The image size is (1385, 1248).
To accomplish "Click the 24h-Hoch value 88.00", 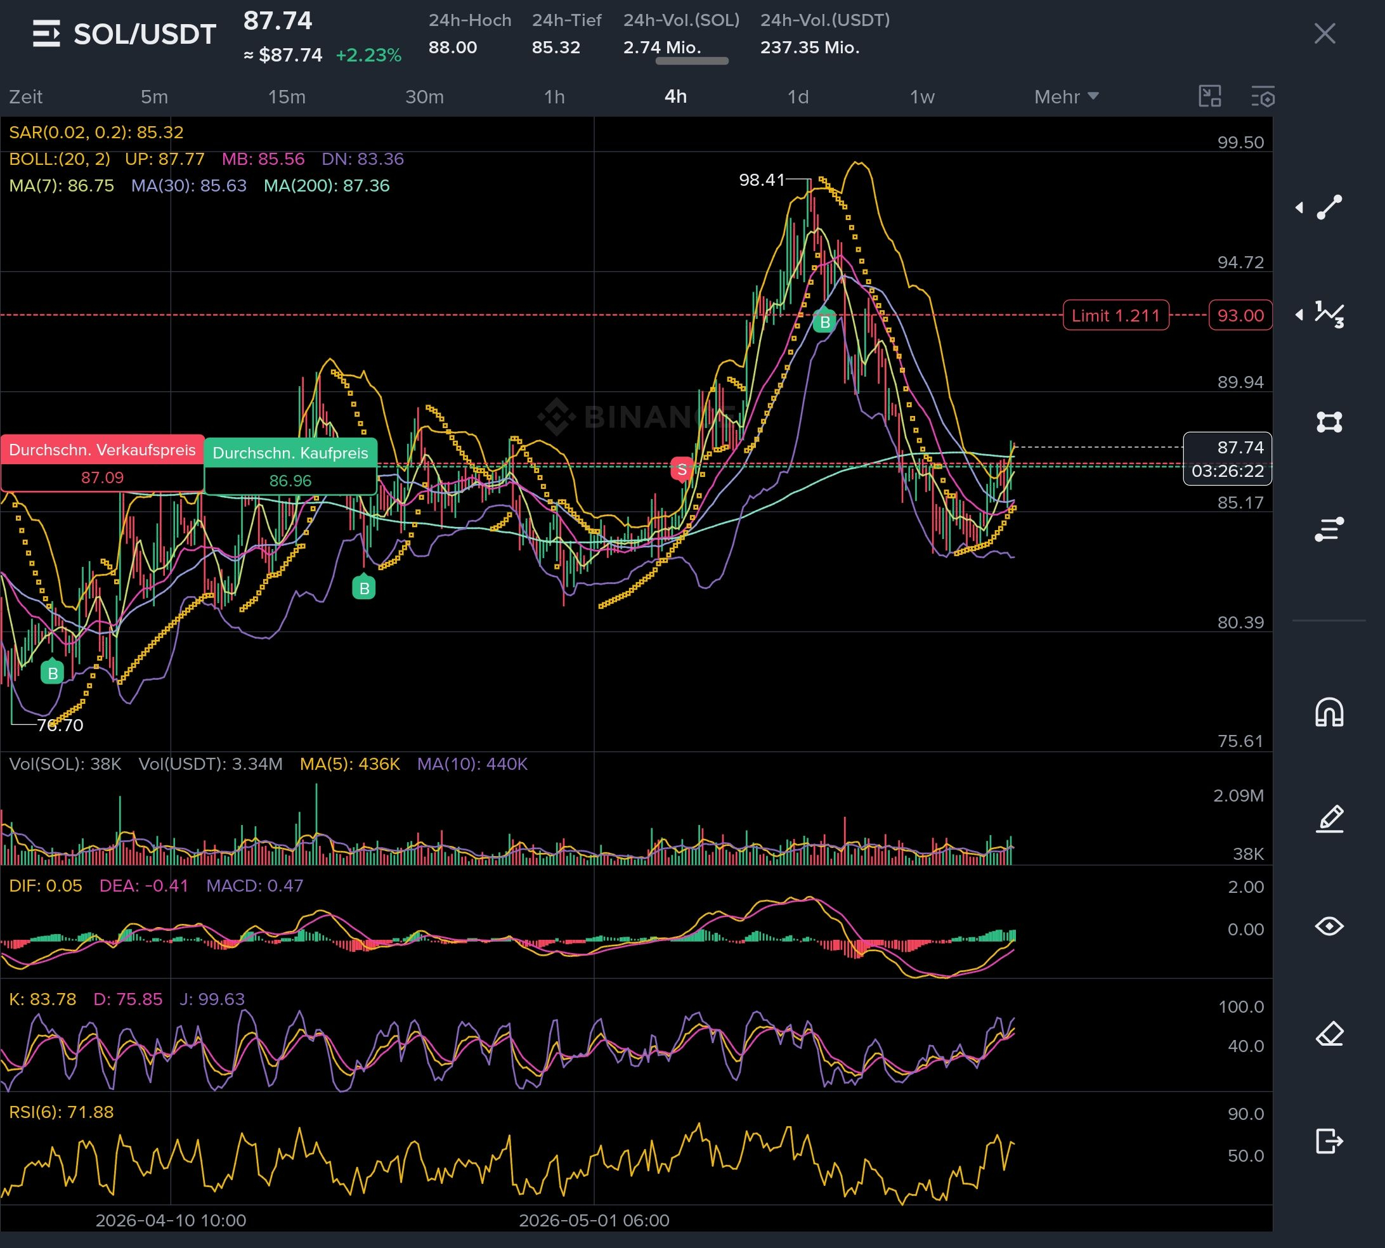I will pos(453,48).
